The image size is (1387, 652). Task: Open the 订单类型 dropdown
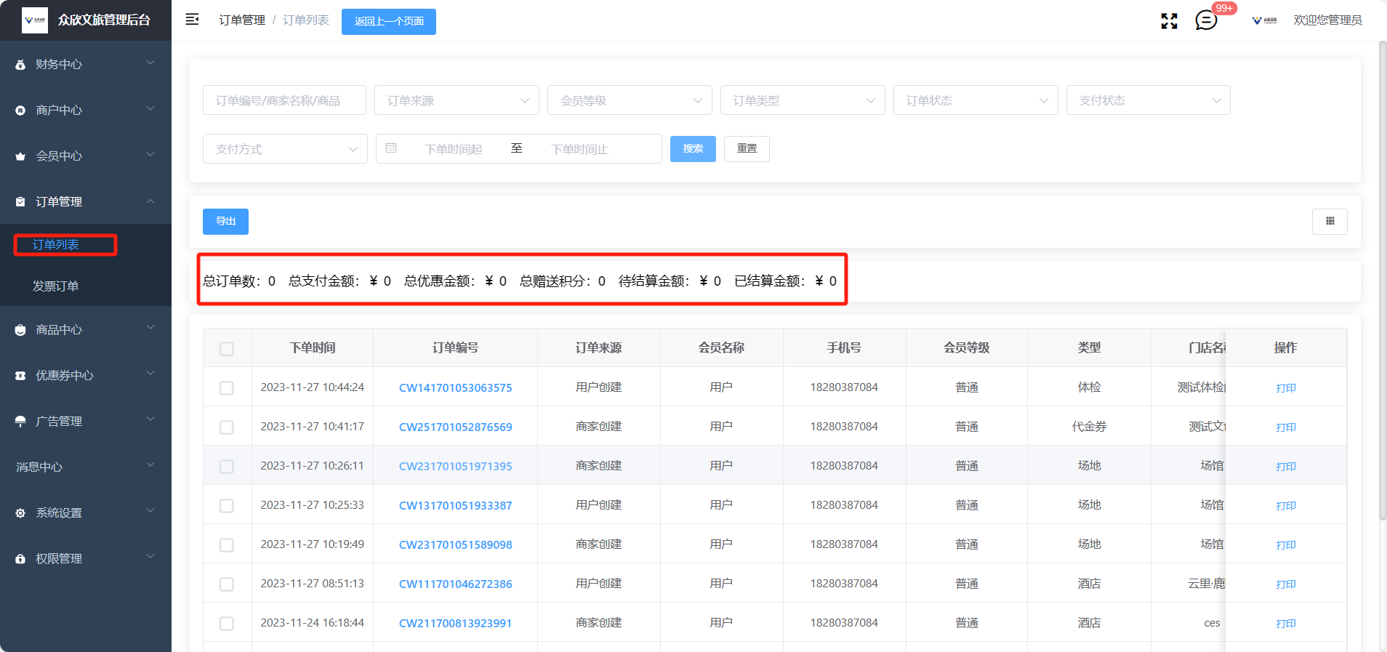pos(803,100)
